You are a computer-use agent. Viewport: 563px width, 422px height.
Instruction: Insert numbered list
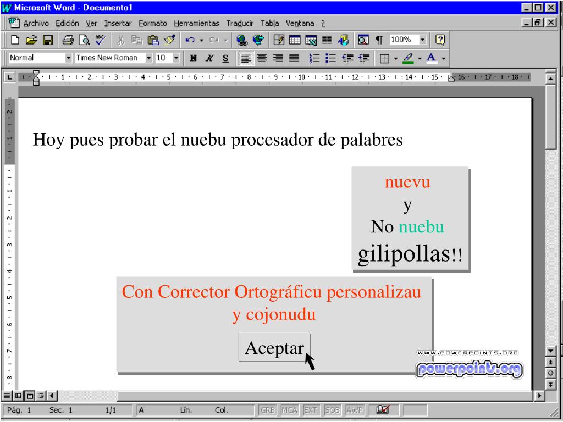(x=314, y=58)
